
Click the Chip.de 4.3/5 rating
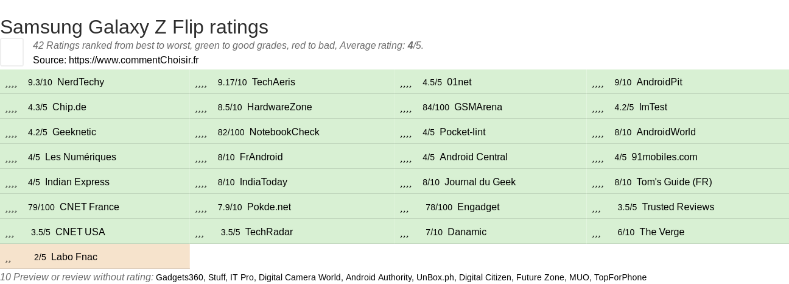pyautogui.click(x=95, y=107)
